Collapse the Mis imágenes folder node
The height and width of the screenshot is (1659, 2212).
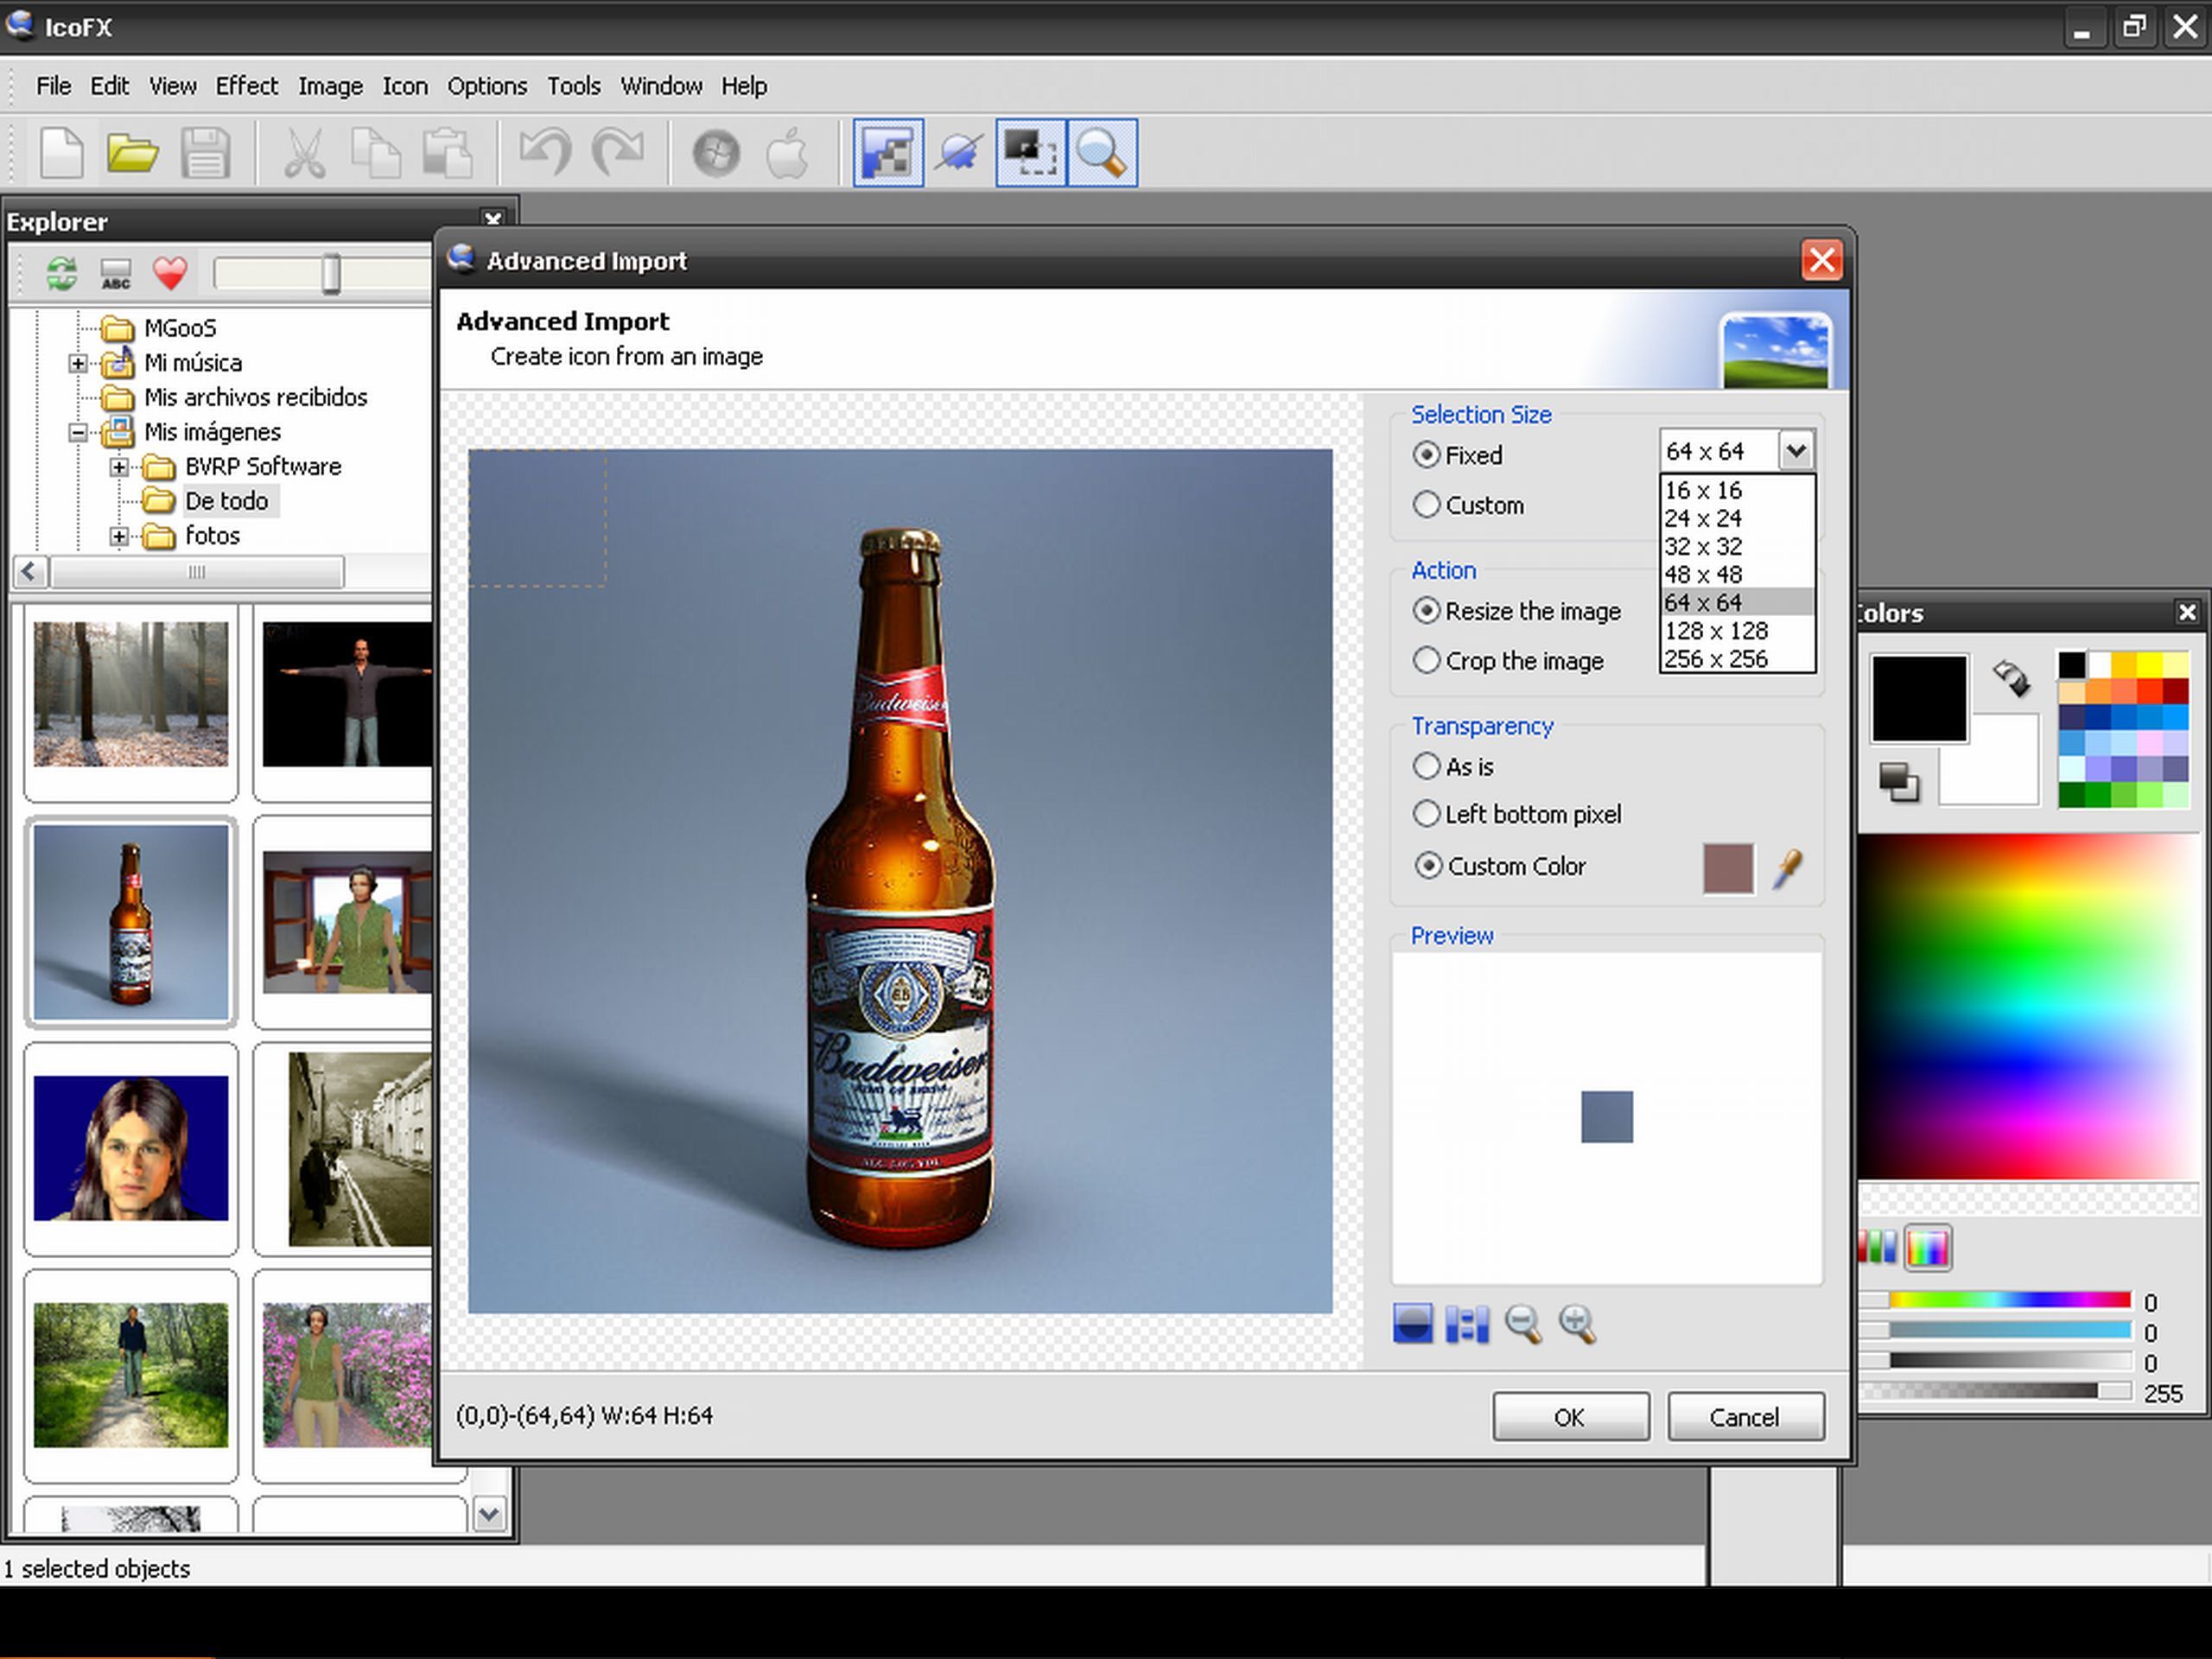77,432
